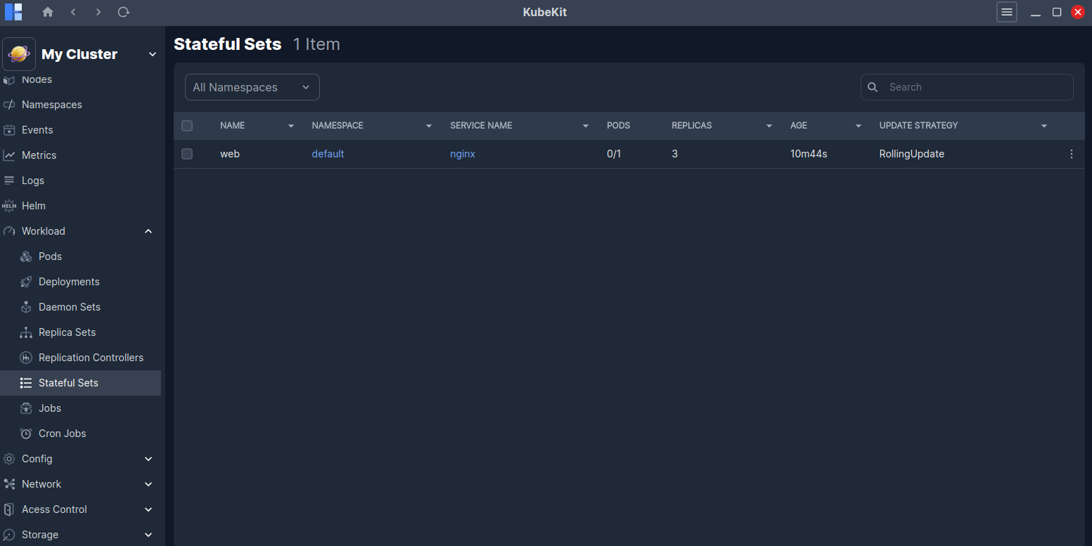Navigate home using the home icon
Image resolution: width=1092 pixels, height=546 pixels.
(x=47, y=12)
